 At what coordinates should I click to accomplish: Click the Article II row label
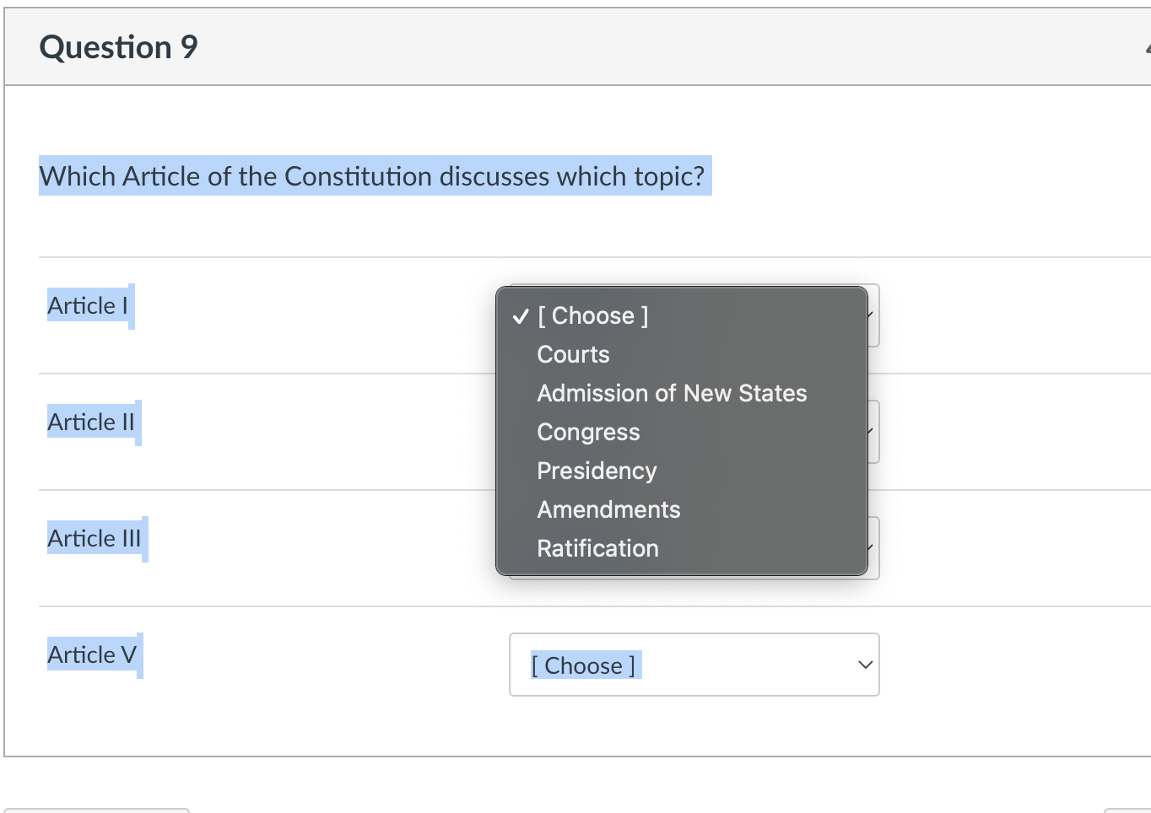click(93, 422)
